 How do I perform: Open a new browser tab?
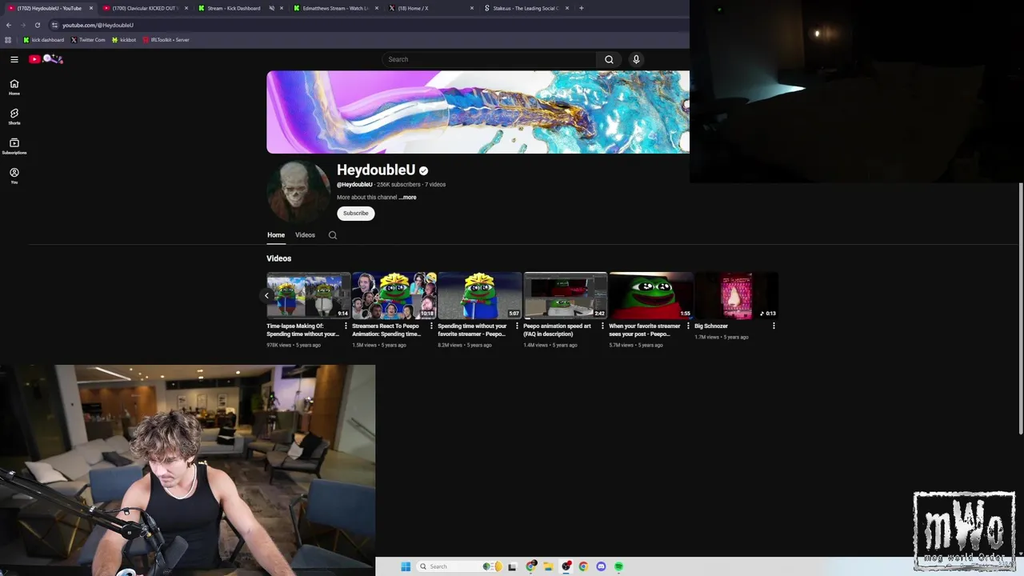click(x=581, y=8)
